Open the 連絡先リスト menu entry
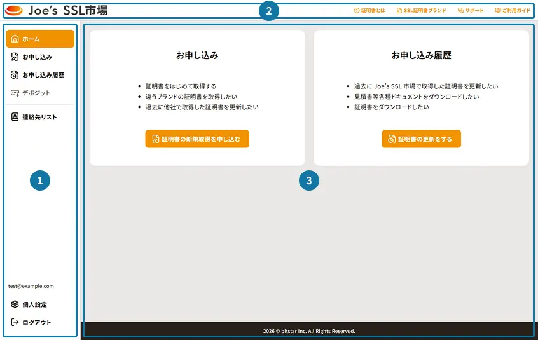The height and width of the screenshot is (340, 538). click(40, 117)
